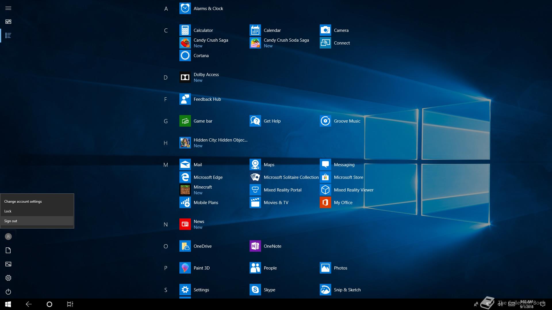Open the Maps app icon
The width and height of the screenshot is (552, 310).
pyautogui.click(x=255, y=165)
